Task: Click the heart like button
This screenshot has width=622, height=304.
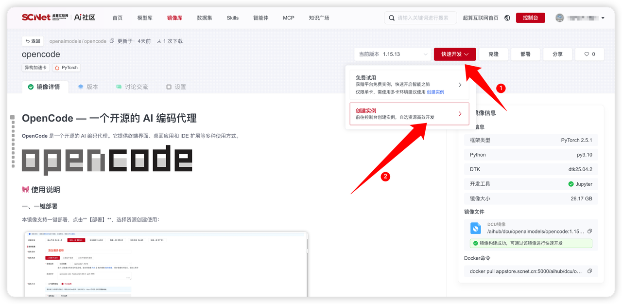Action: (589, 54)
